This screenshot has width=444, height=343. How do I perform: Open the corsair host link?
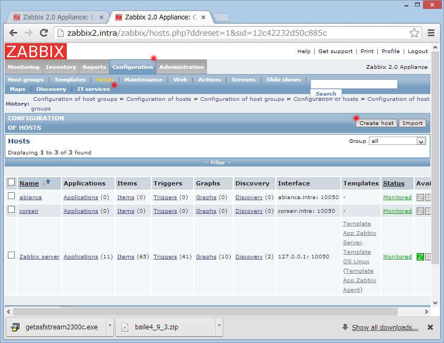tap(29, 211)
